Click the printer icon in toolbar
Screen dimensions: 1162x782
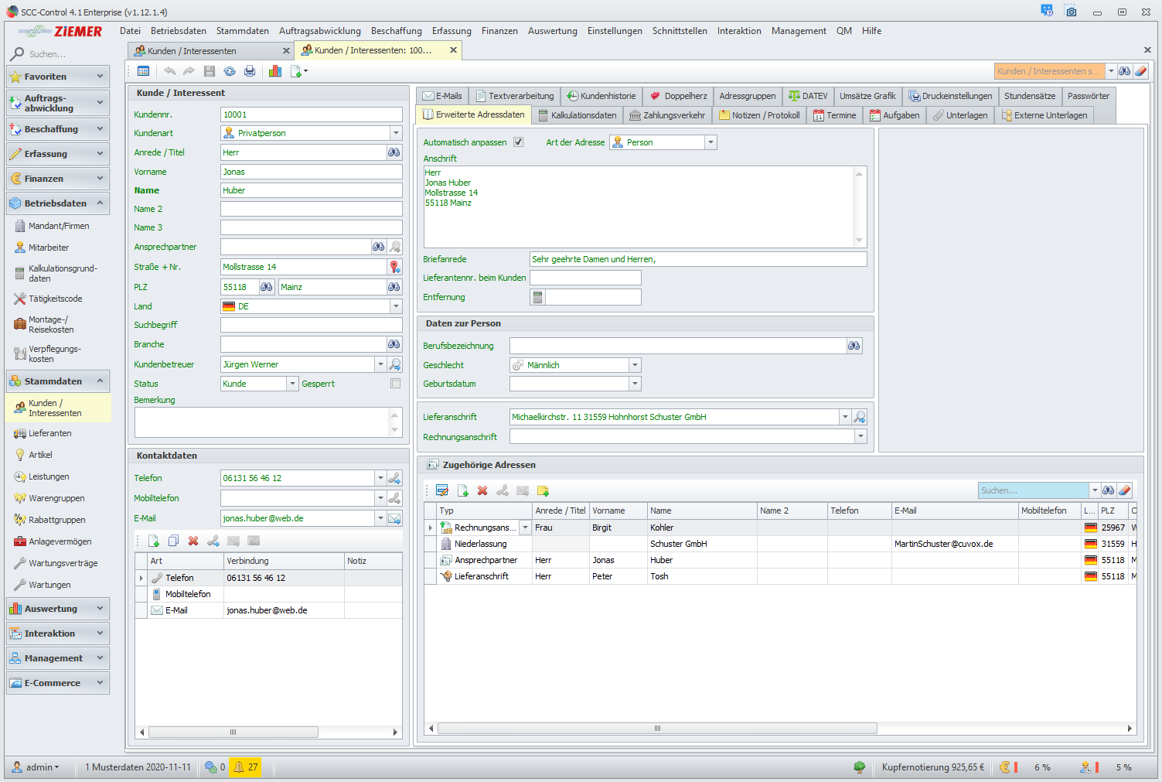click(250, 71)
